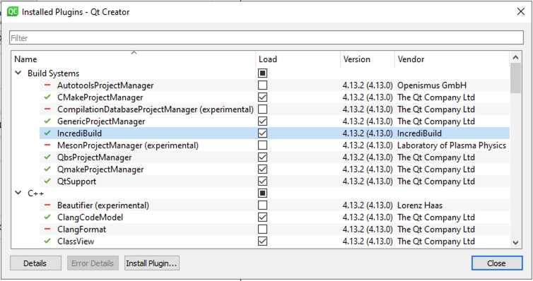Uncheck the QbsProjectManager load checkbox
Viewport: 533px width, 281px height.
click(x=262, y=157)
